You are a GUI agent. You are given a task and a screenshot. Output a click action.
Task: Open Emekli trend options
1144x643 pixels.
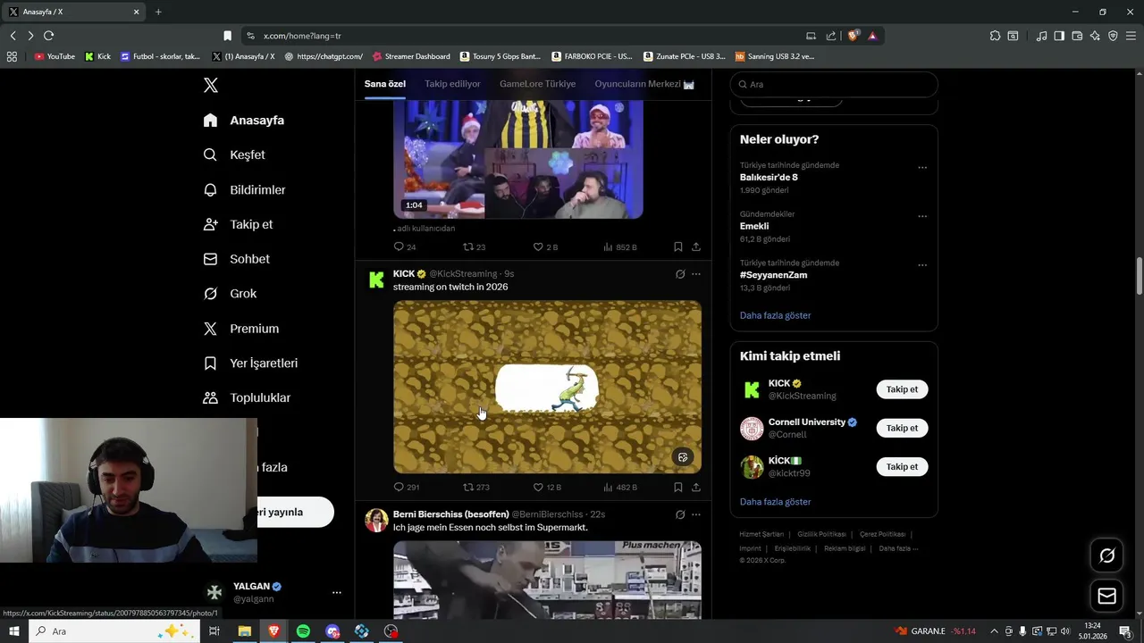[922, 216]
